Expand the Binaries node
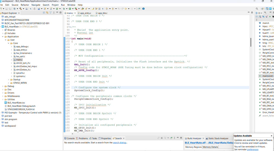 click(3, 30)
